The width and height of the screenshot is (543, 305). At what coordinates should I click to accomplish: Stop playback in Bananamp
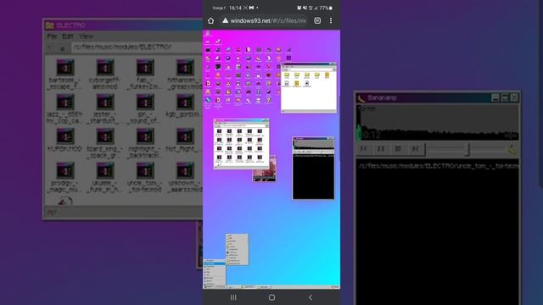coord(398,149)
